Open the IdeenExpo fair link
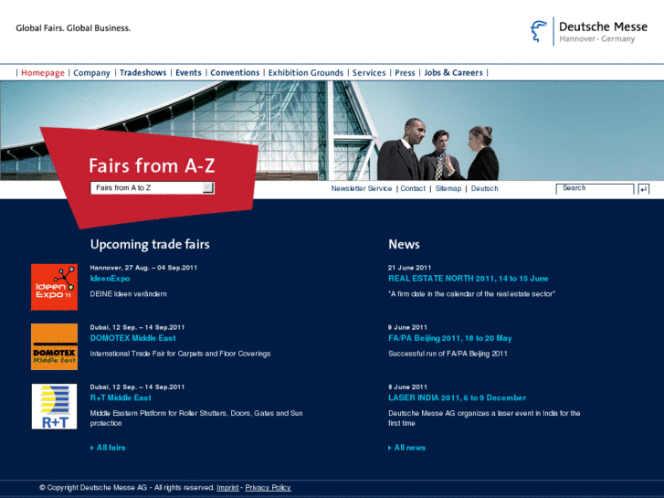Screen dimensions: 664x498 pos(111,279)
